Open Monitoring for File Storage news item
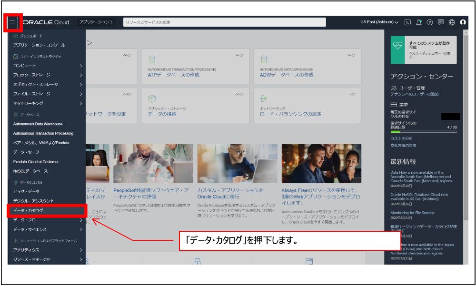Screen dimensions: 476x286 [412, 213]
